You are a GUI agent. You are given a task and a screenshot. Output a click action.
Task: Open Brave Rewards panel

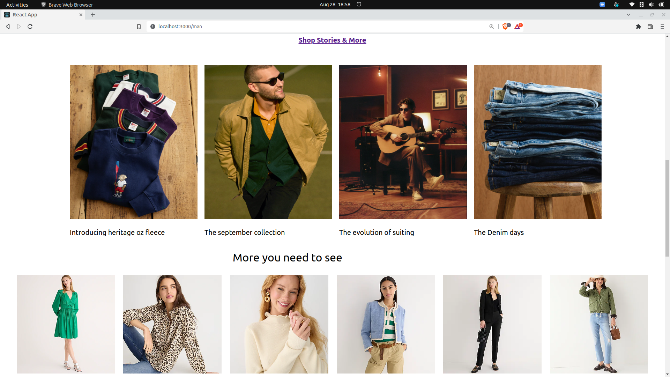click(518, 26)
